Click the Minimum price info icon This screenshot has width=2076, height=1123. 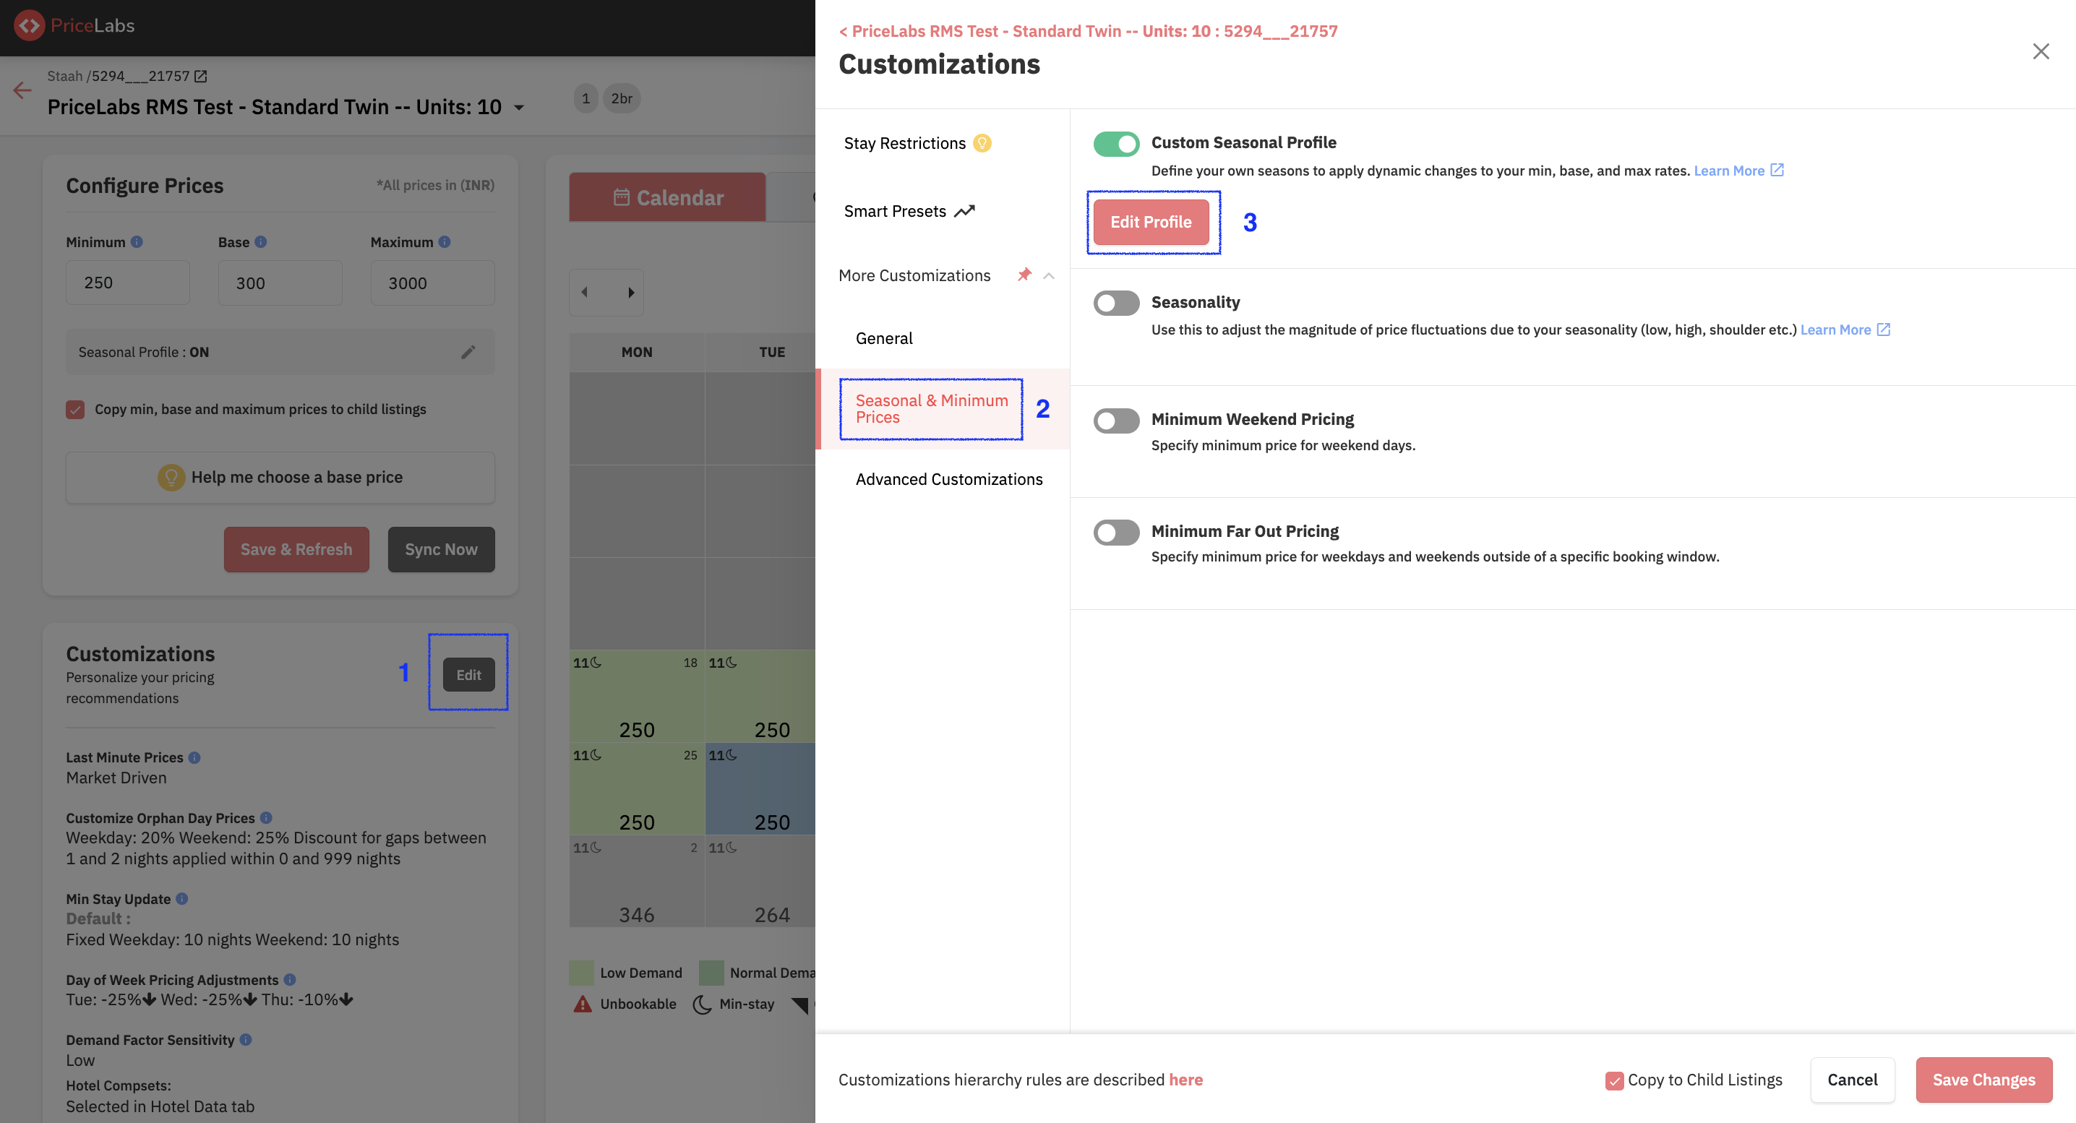point(137,241)
